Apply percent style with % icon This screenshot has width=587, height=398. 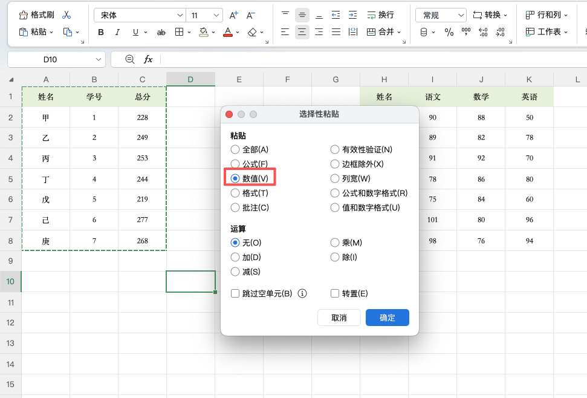click(449, 32)
